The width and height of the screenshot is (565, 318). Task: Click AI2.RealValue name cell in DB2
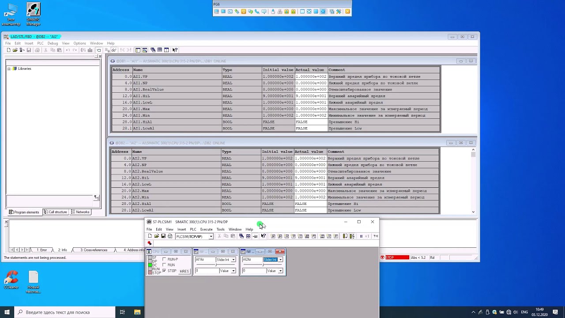(x=176, y=171)
